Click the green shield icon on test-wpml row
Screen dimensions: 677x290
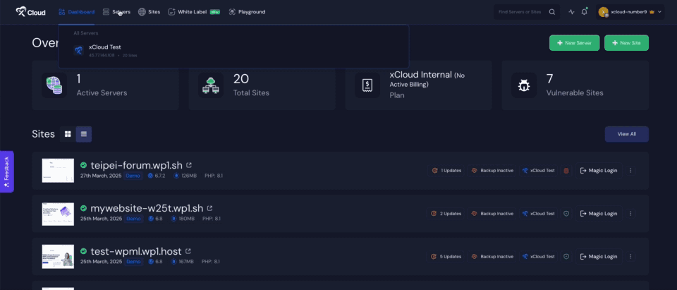566,256
